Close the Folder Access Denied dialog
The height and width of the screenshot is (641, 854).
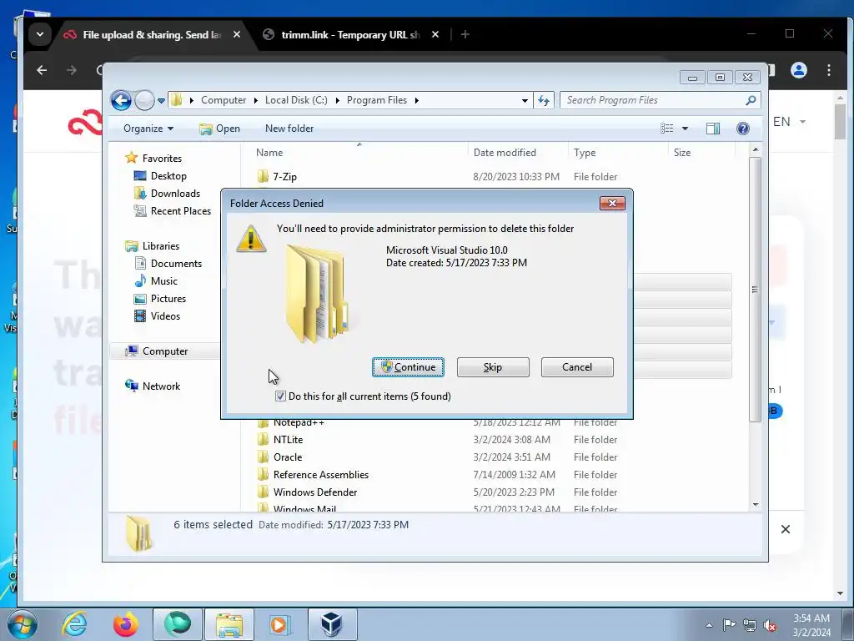(x=612, y=204)
